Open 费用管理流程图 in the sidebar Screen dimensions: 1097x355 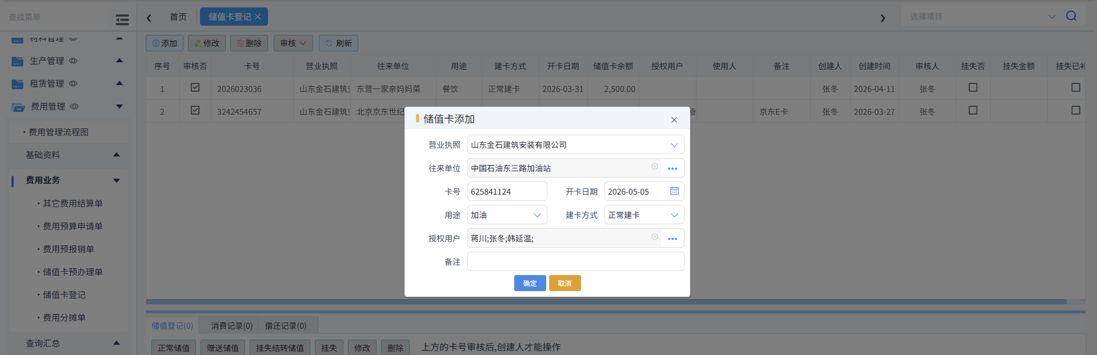pos(58,132)
